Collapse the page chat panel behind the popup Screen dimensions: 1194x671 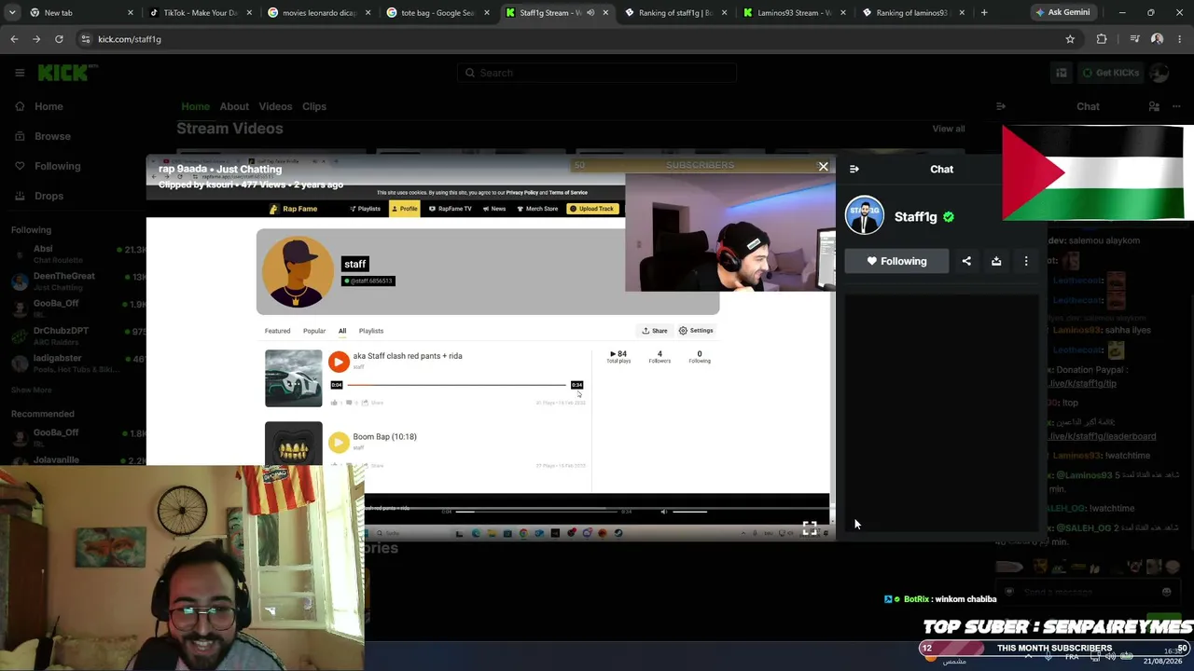[1001, 106]
